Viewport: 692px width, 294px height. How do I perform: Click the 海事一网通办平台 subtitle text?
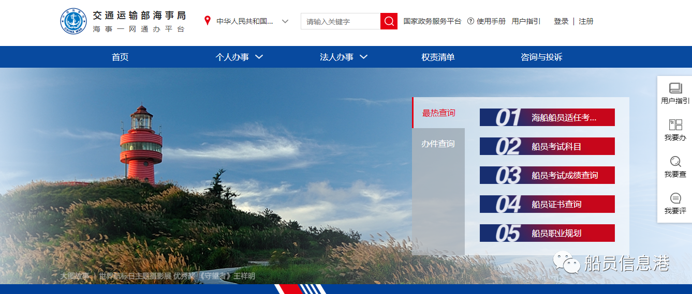(139, 29)
